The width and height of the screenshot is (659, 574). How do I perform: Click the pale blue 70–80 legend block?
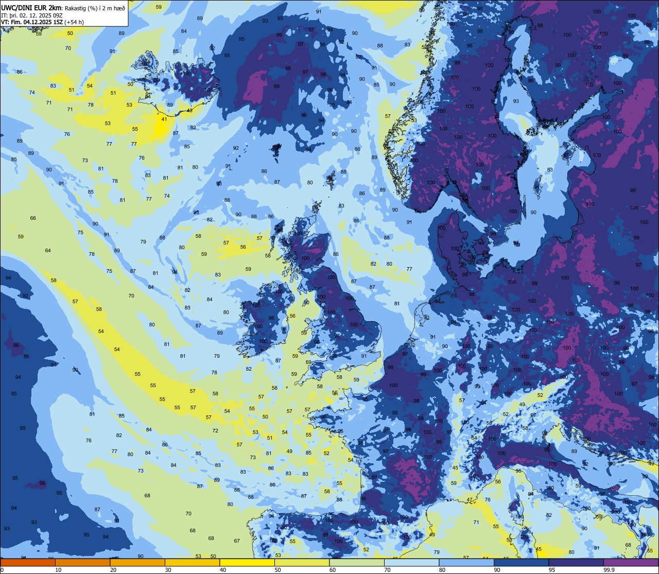click(x=412, y=562)
